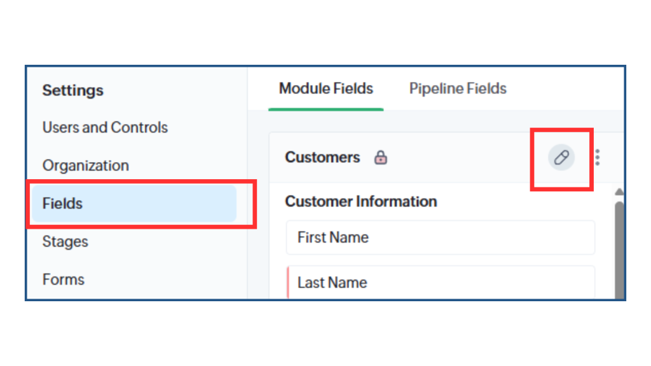This screenshot has height=366, width=651.
Task: Click the scrollbar up arrow
Action: coord(619,192)
